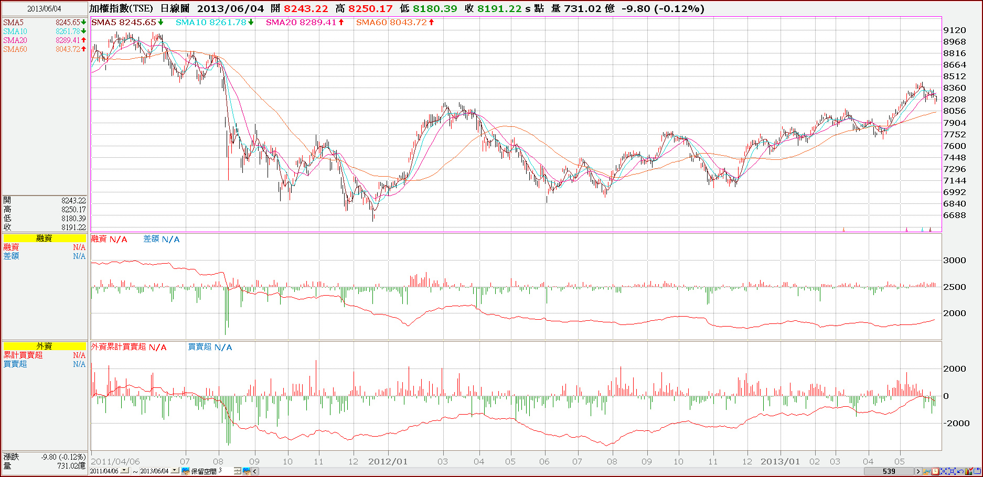
Task: Click the 保留空間 value input field
Action: (226, 471)
